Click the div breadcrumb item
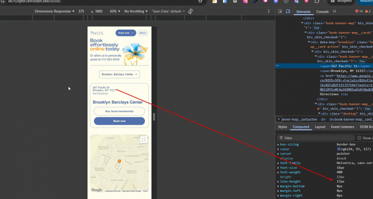 [x=323, y=119]
